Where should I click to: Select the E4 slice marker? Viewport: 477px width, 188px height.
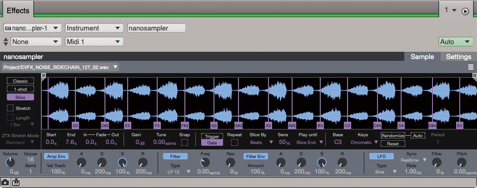(x=460, y=125)
